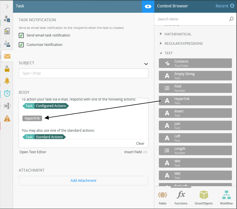Open the reminders bell tab icon

tap(7, 81)
